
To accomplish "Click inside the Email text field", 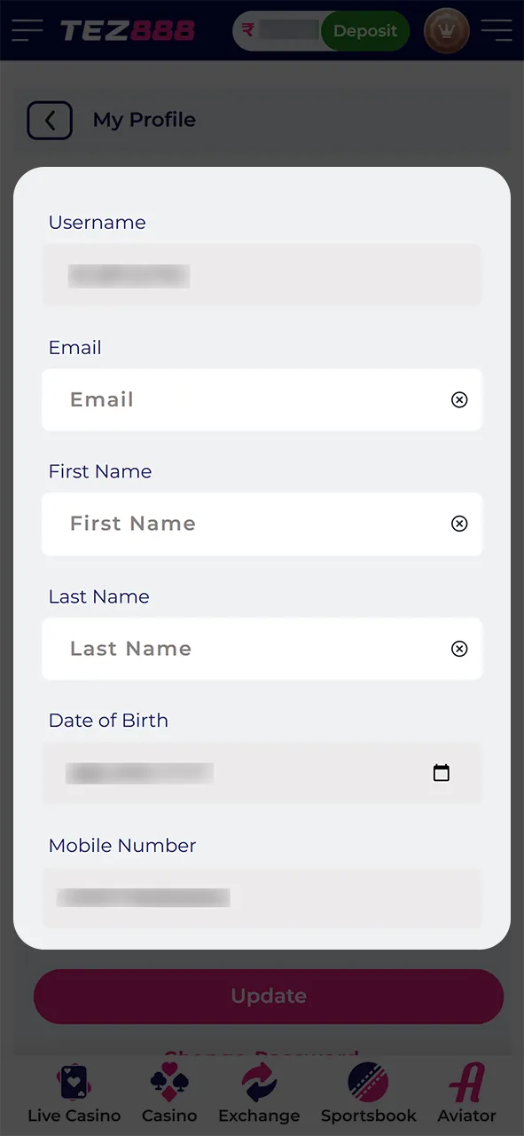I will click(222, 399).
